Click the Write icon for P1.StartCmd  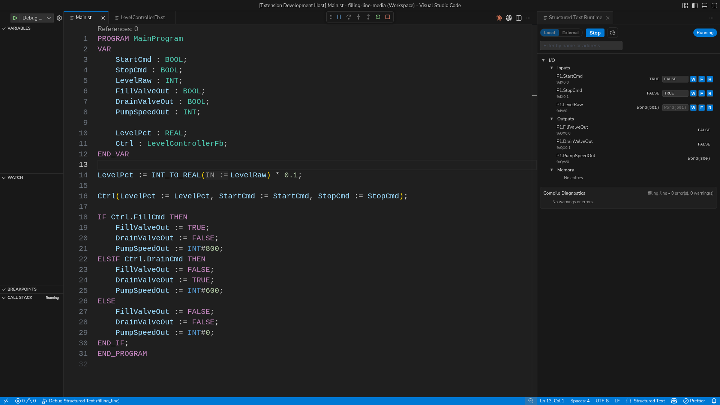click(693, 79)
